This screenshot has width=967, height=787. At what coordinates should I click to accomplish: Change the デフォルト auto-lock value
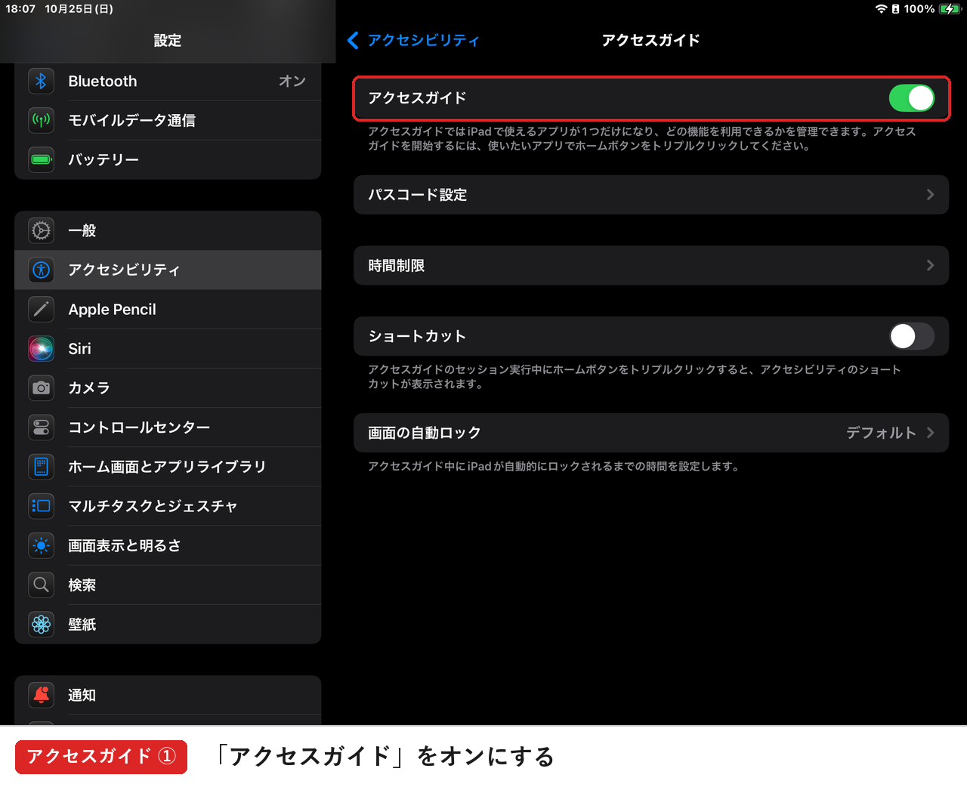click(x=881, y=433)
